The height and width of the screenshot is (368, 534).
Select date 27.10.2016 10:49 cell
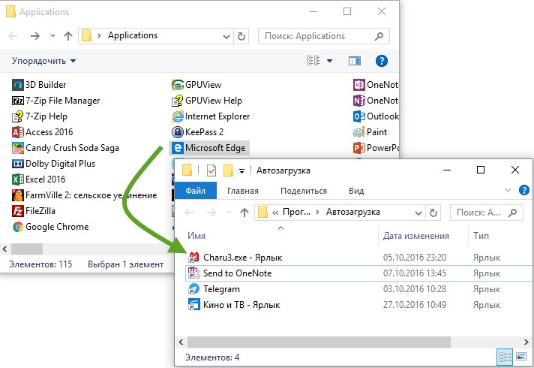(x=415, y=305)
